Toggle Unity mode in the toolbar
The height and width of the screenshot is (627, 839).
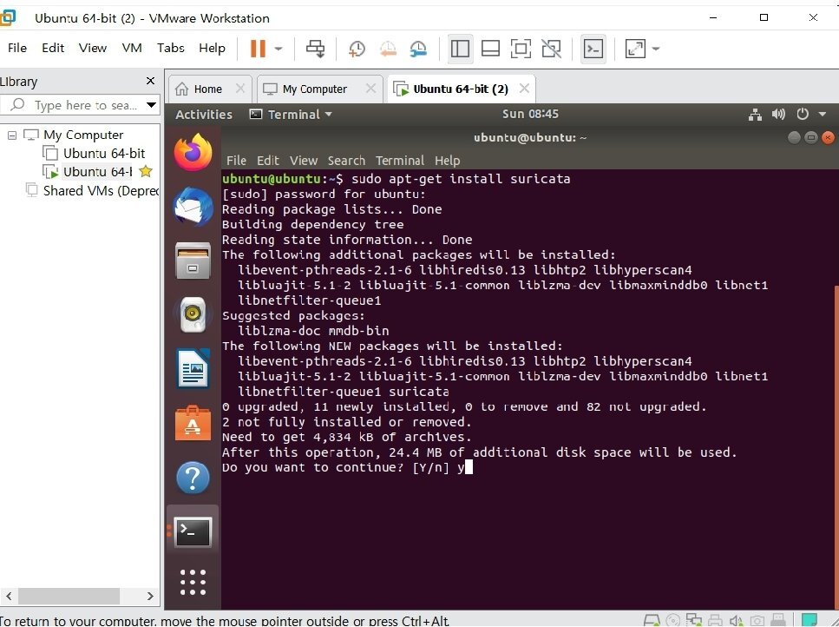[x=551, y=49]
